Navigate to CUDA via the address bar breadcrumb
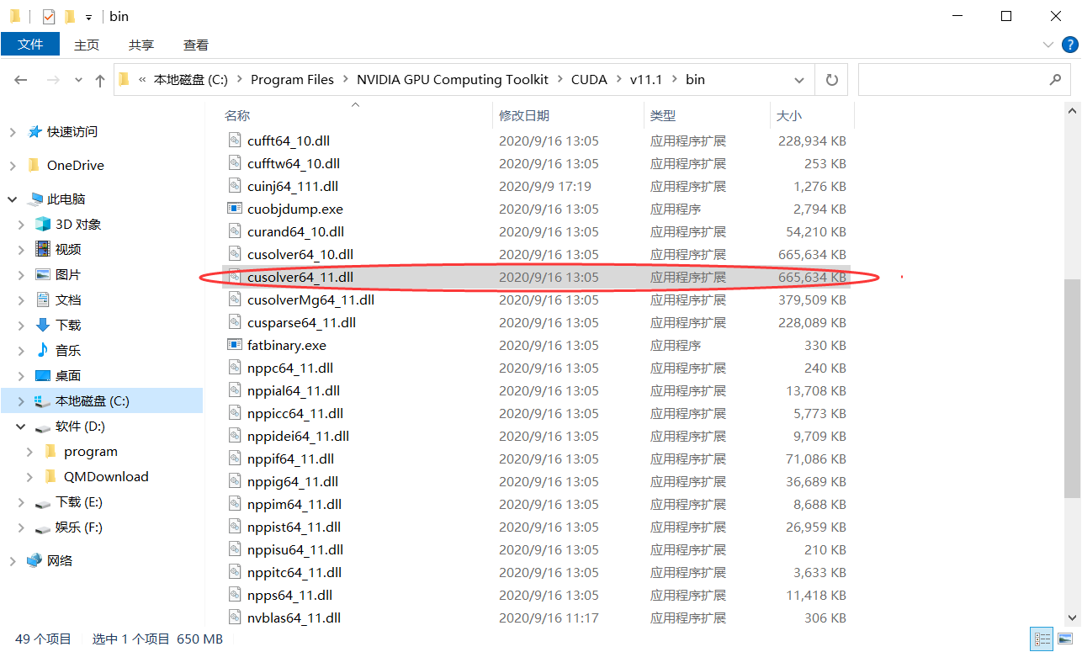The height and width of the screenshot is (652, 1082). pos(589,79)
